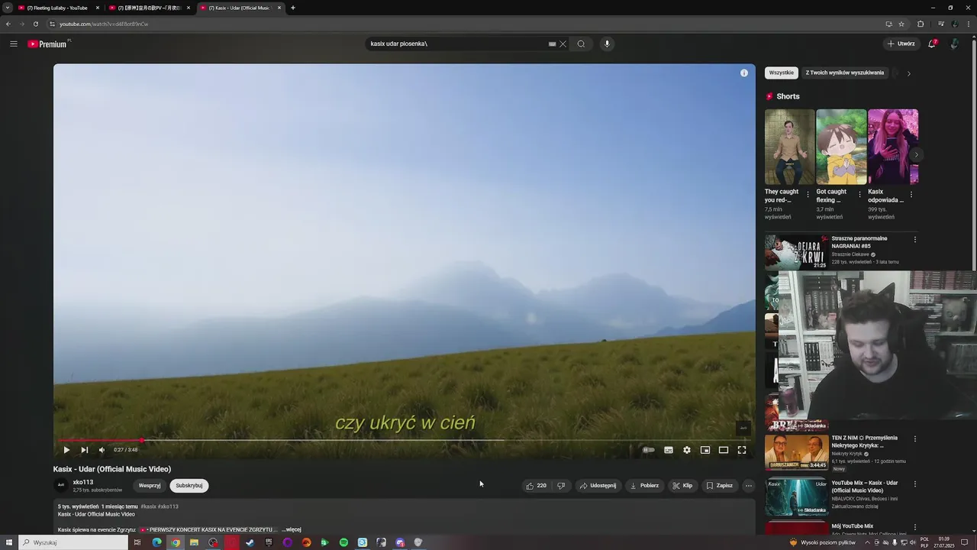
Task: Click the search magnifier button
Action: 581,44
